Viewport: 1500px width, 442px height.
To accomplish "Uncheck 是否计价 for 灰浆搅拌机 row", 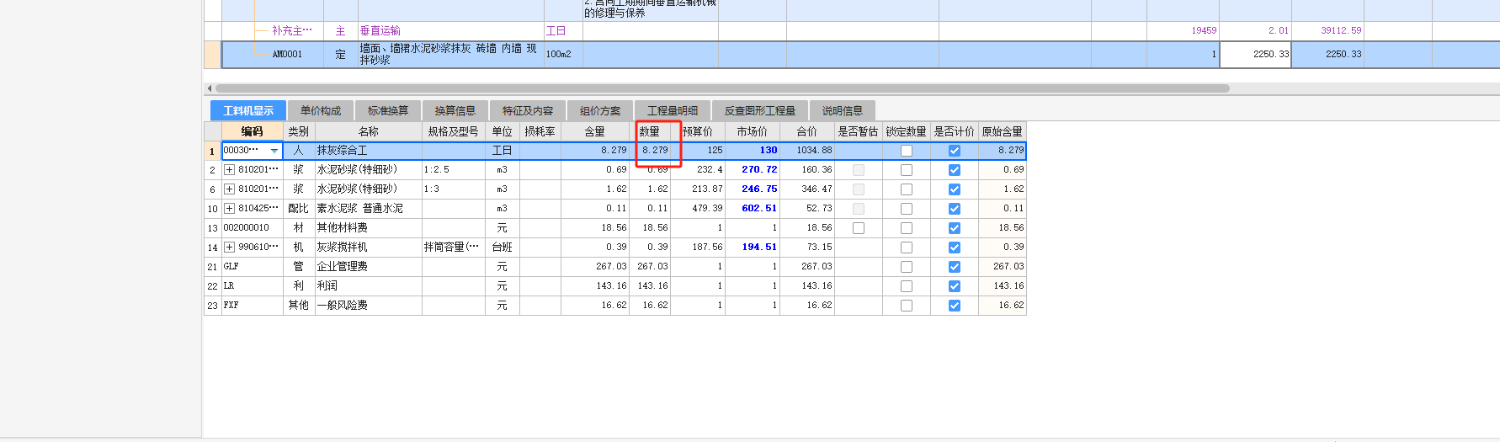I will [955, 248].
